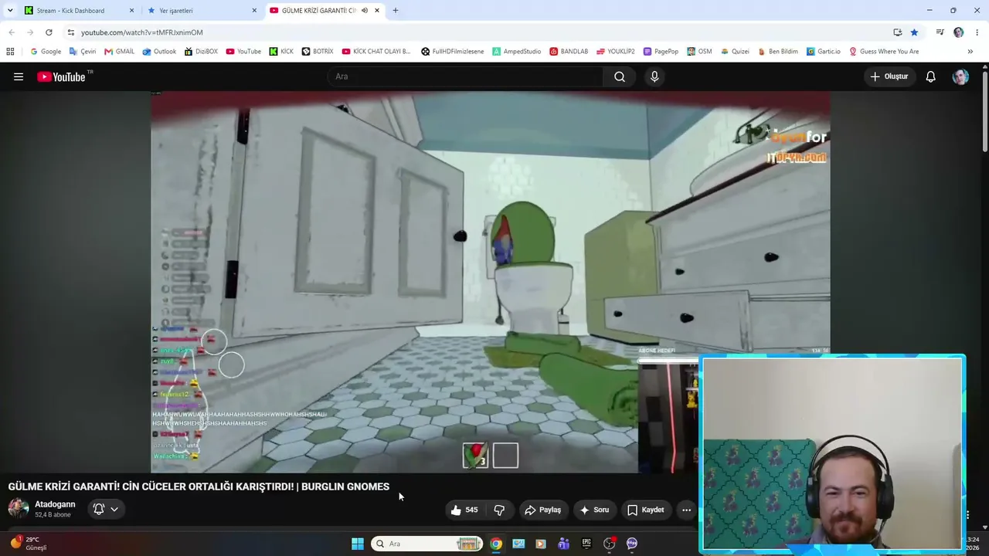Like the video with thumbs up
This screenshot has height=556, width=989.
point(464,510)
